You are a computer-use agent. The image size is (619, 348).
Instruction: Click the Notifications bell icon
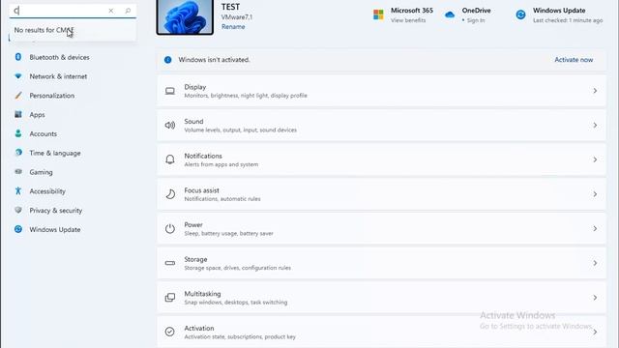click(170, 159)
